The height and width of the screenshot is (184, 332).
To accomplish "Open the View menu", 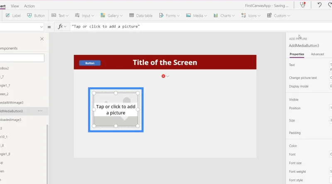I will (15, 6).
